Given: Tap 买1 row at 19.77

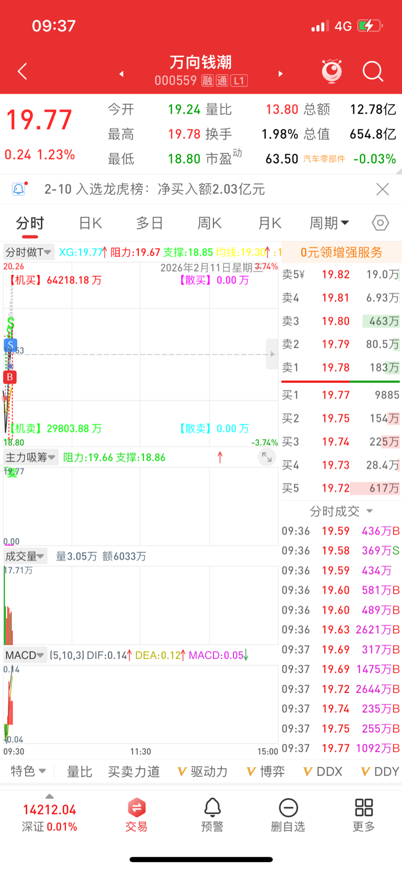Looking at the screenshot, I should [x=341, y=395].
